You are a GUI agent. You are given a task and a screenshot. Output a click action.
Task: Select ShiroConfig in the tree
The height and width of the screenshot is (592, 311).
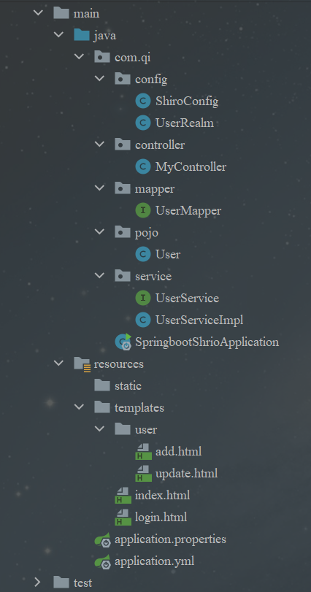(x=187, y=101)
